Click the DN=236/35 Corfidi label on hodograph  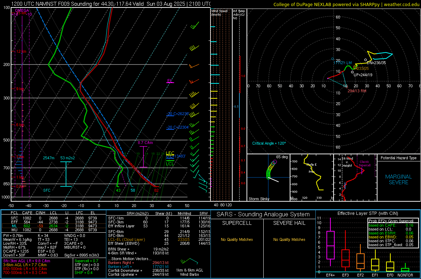376,63
